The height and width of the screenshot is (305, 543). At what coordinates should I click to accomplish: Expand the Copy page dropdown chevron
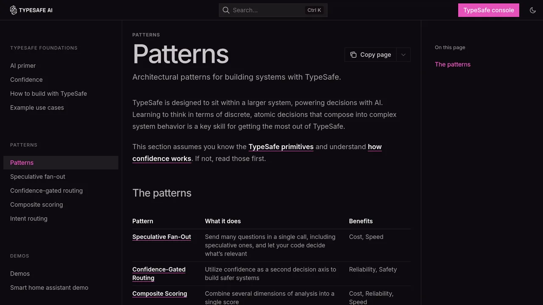point(403,55)
